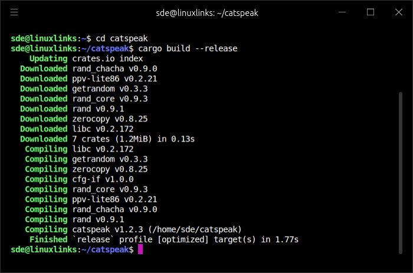This screenshot has width=413, height=273.
Task: Click 'Compiling getrandom v0.3.3' line
Action: [x=86, y=159]
